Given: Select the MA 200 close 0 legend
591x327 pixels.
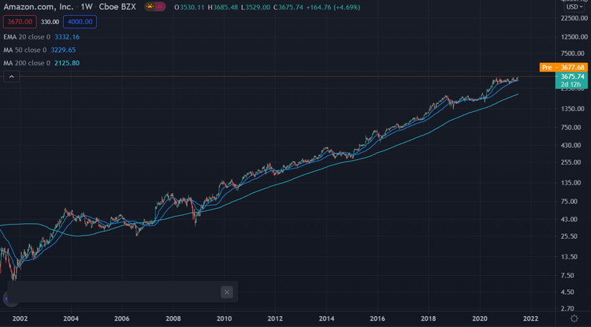Looking at the screenshot, I should pyautogui.click(x=27, y=63).
